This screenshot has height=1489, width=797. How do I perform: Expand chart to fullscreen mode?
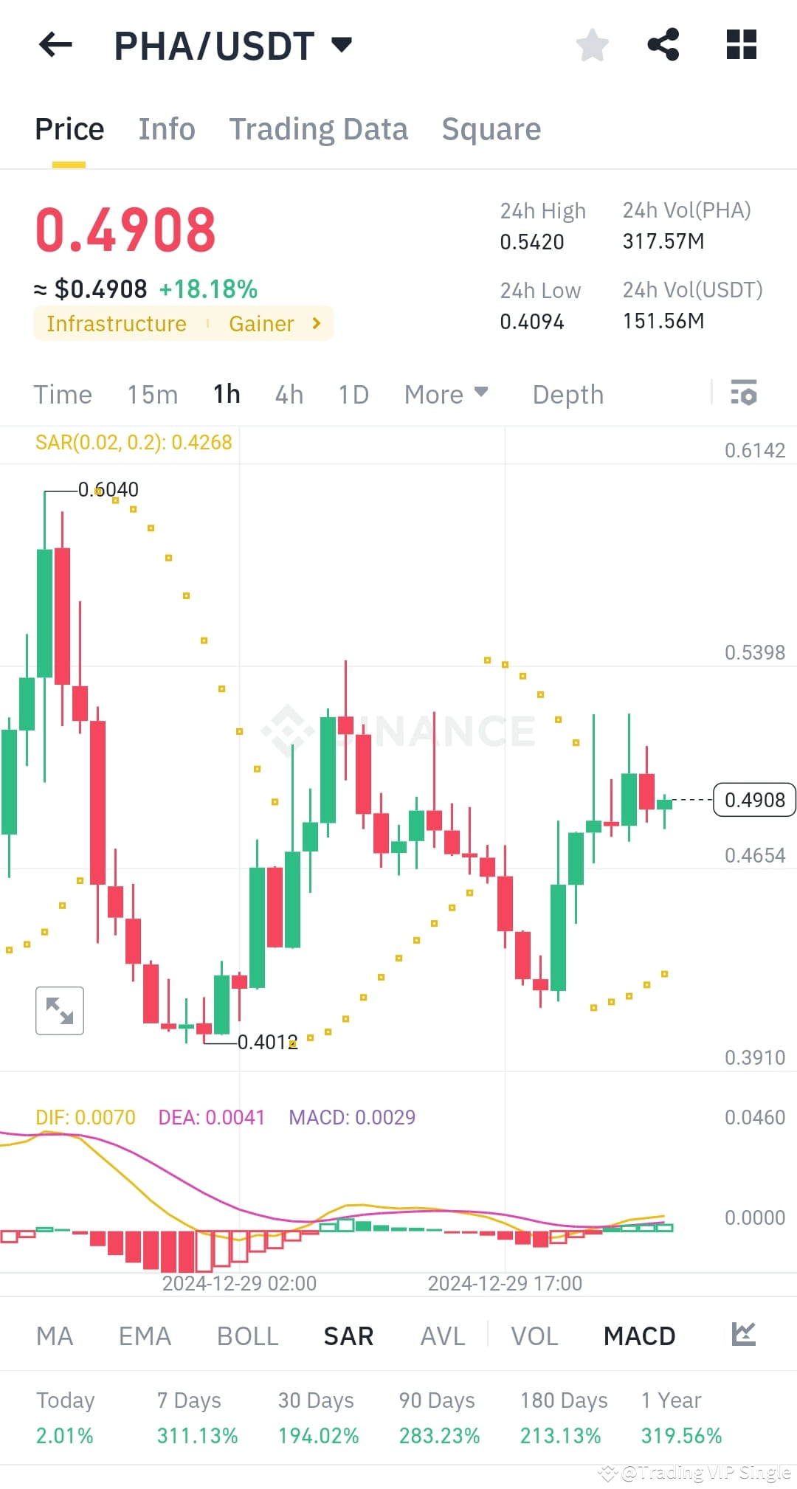coord(59,1011)
